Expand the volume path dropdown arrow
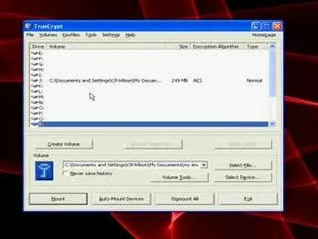318x239 pixels. click(x=204, y=165)
